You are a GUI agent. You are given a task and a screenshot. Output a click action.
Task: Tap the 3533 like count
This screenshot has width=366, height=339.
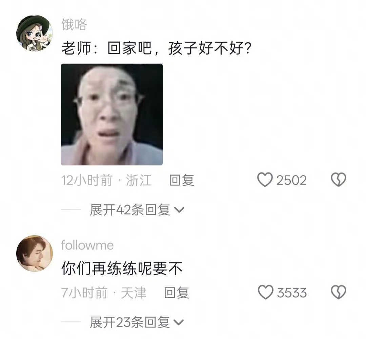[292, 293]
